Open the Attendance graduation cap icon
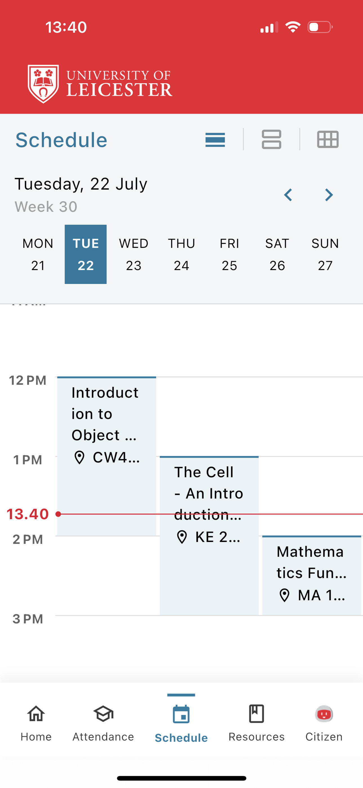 (103, 714)
